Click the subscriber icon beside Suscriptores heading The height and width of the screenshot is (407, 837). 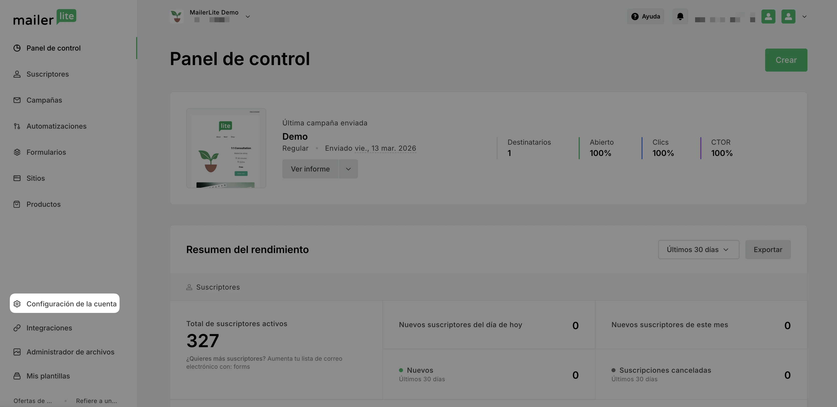189,287
